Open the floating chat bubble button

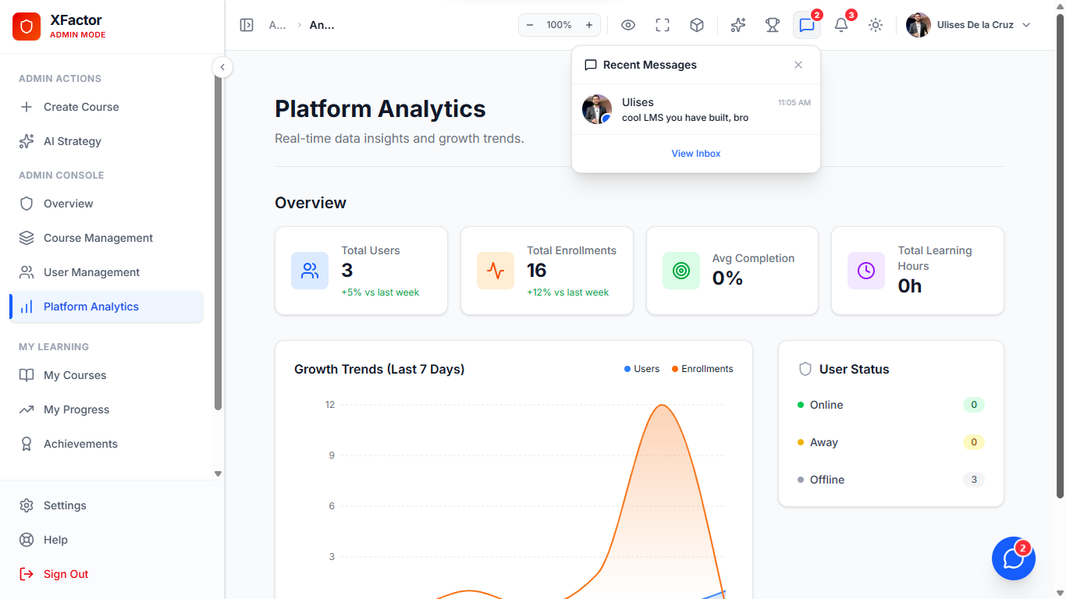(1014, 558)
